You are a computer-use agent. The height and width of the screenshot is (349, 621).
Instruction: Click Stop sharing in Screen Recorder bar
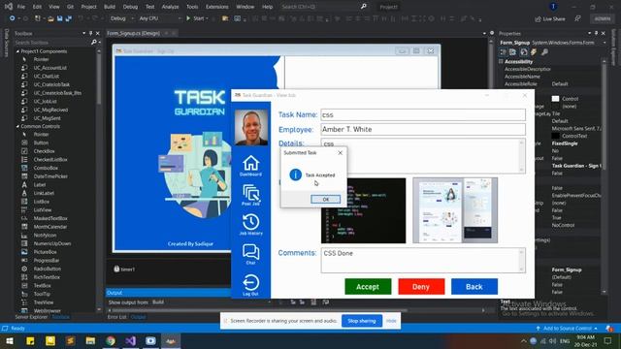[x=362, y=321]
